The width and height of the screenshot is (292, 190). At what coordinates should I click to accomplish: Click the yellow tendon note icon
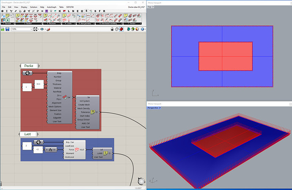pyautogui.click(x=126, y=16)
